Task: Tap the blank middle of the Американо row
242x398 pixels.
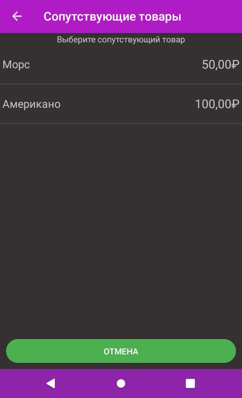Action: (x=125, y=104)
